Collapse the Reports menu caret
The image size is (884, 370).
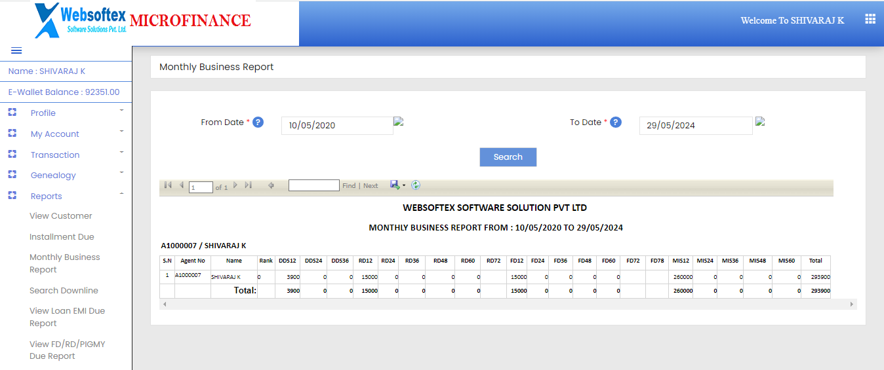tap(121, 193)
